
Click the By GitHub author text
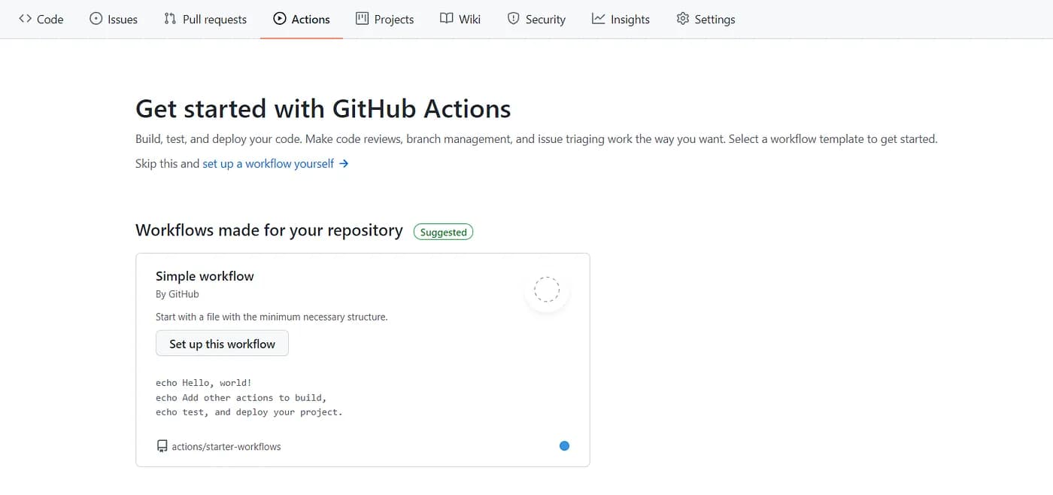click(x=178, y=294)
